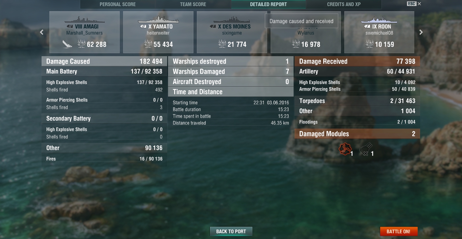The width and height of the screenshot is (462, 239).
Task: Click the damage icon beside 10 159
Action: [x=369, y=44]
